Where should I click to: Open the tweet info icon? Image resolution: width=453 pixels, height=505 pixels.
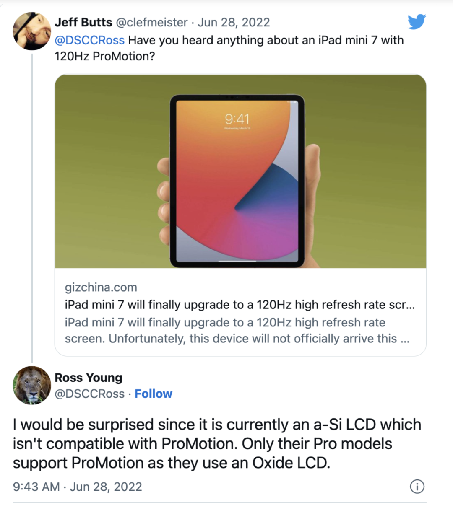click(417, 486)
